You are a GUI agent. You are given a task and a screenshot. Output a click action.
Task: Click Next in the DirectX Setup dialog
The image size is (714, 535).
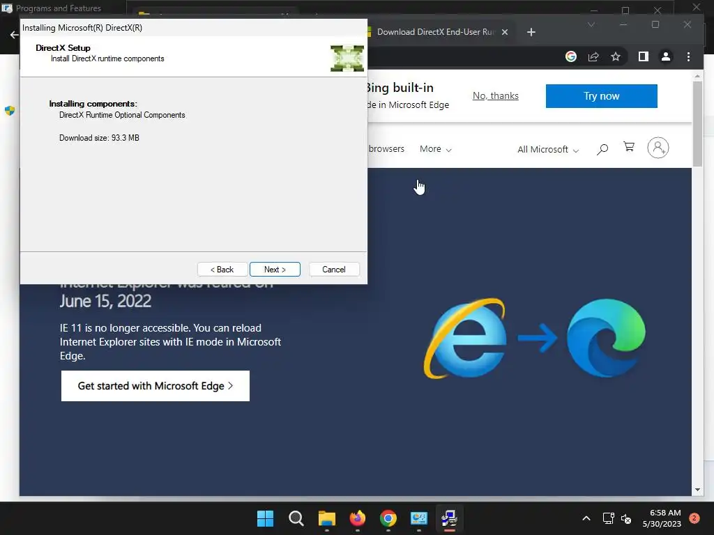point(275,270)
